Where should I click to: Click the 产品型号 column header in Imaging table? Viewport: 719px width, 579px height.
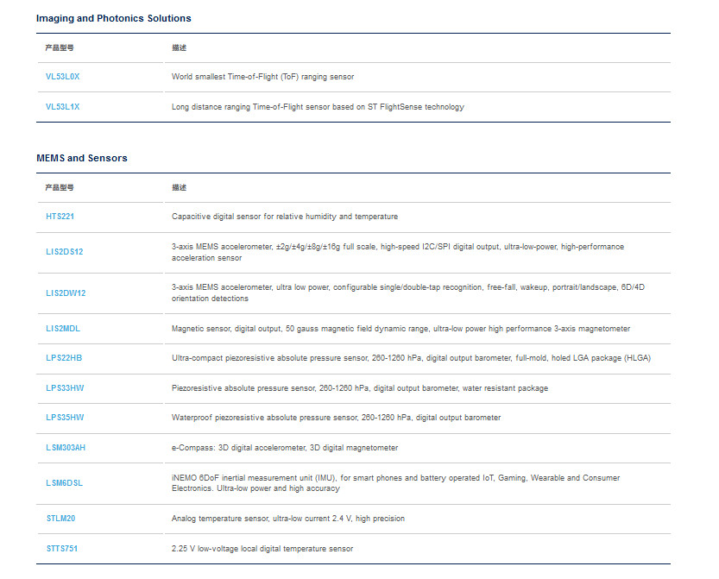tap(60, 47)
